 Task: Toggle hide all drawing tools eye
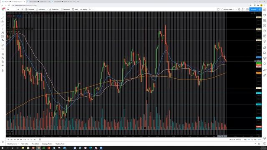(3, 65)
